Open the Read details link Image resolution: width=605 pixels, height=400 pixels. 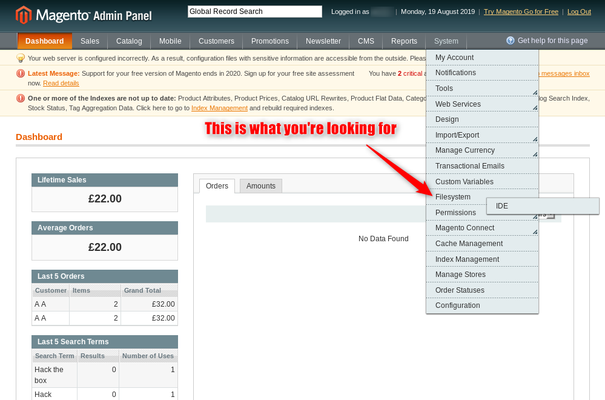coord(61,83)
